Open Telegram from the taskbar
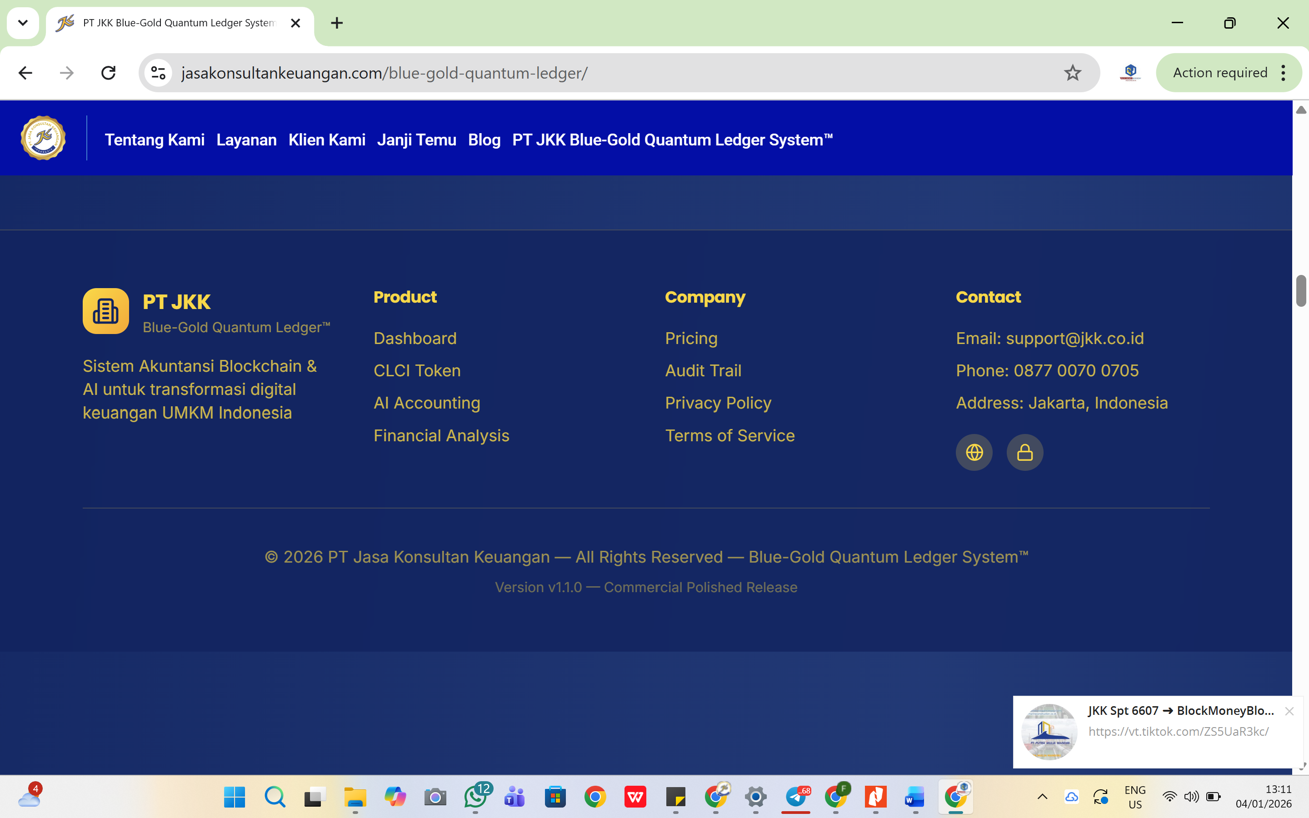This screenshot has width=1309, height=818. [x=796, y=796]
